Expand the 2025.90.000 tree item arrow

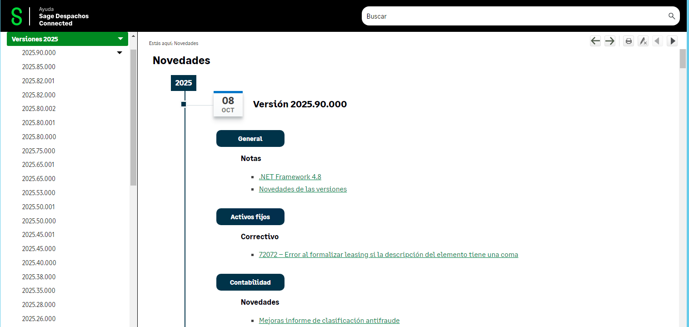click(x=120, y=53)
